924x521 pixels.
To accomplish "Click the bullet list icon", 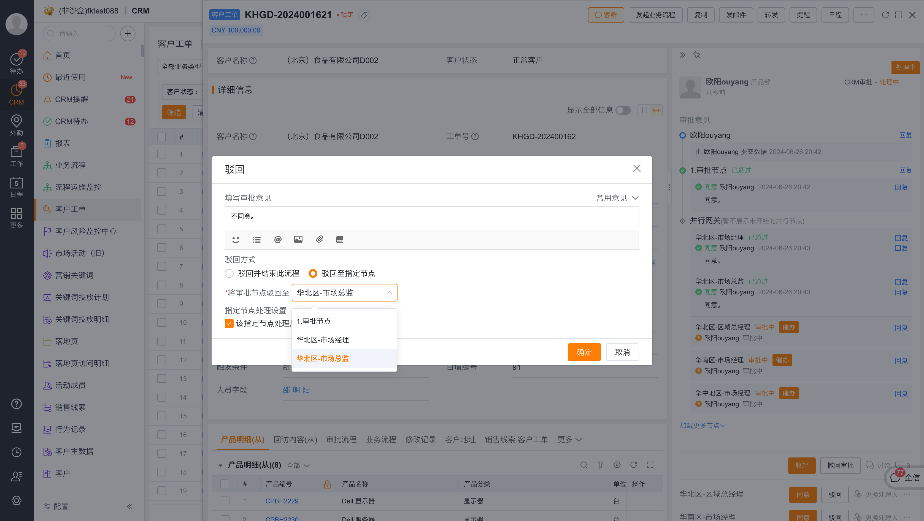I will pyautogui.click(x=256, y=240).
